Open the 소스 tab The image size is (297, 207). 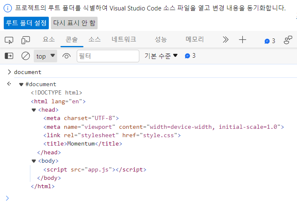pos(95,39)
